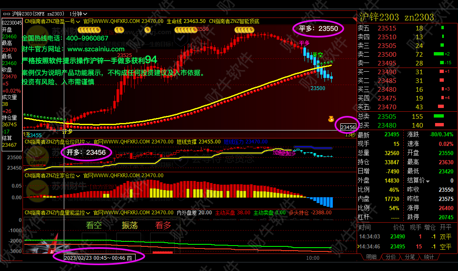Click the 跌停 value 20745

pos(446,217)
